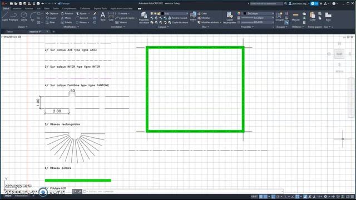Open the Insertion ribbon tab

point(17,8)
